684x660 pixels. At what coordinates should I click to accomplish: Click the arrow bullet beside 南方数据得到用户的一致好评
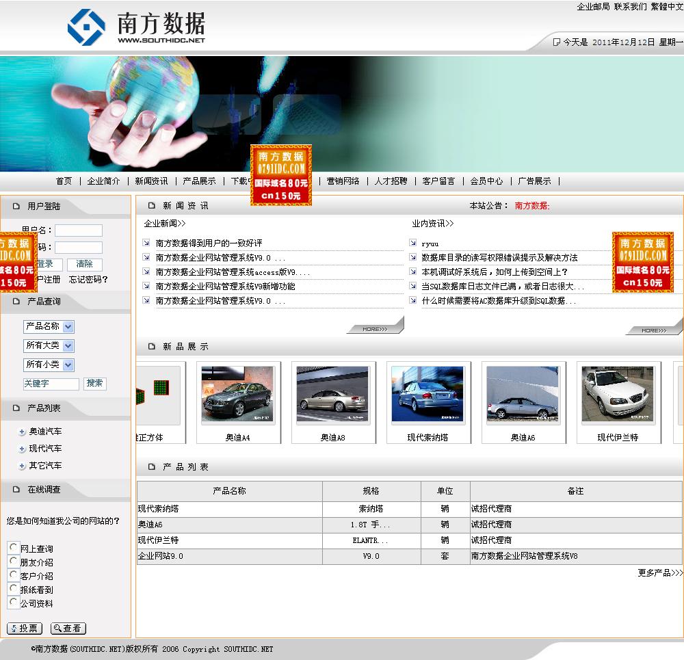pos(146,243)
